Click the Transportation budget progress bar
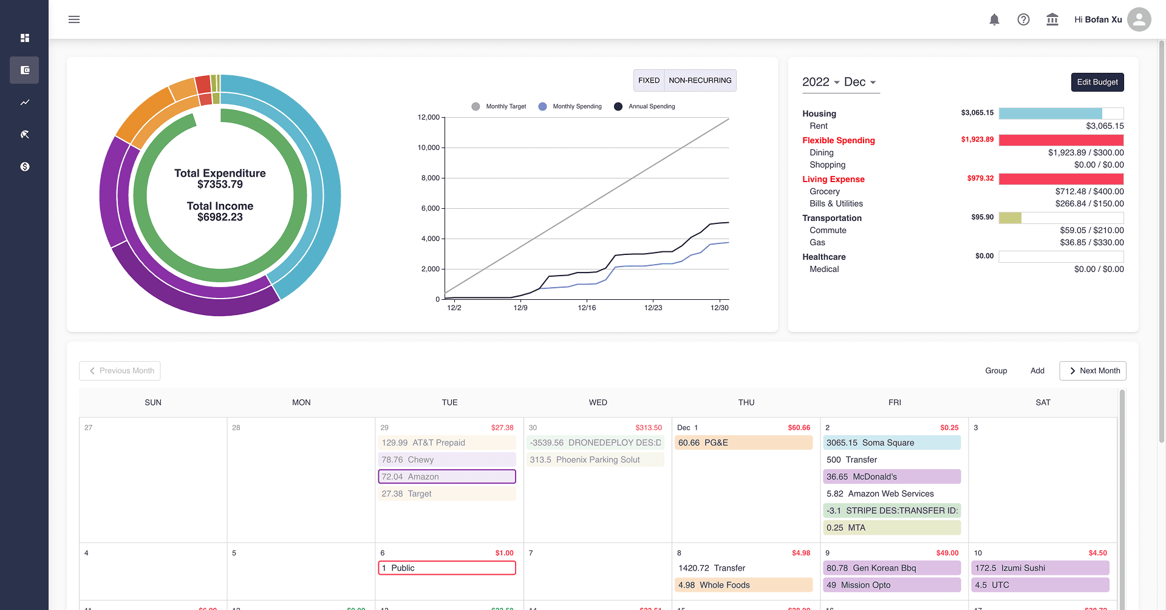1166x610 pixels. pos(1061,217)
